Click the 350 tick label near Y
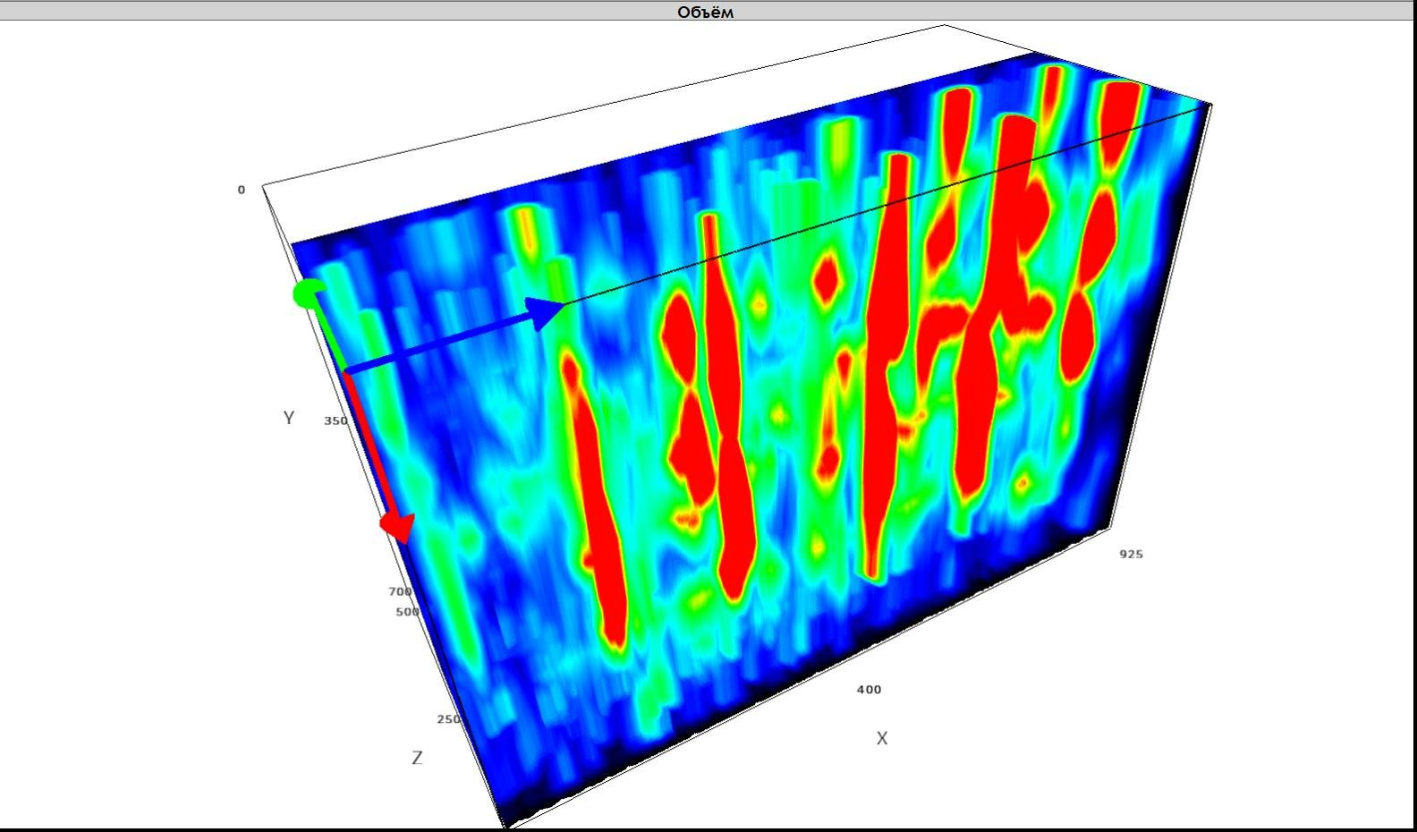This screenshot has height=832, width=1417. point(335,420)
